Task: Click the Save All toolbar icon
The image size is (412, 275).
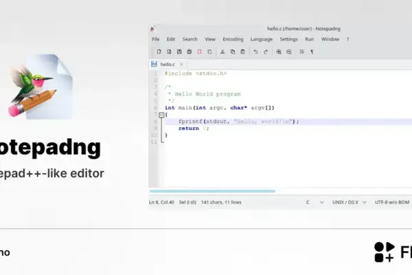Action: point(190,52)
